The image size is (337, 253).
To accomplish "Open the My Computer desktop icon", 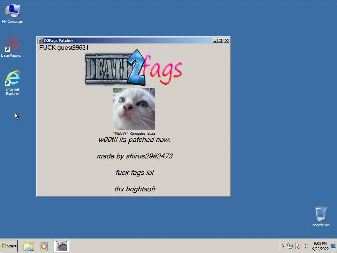I will tap(13, 14).
